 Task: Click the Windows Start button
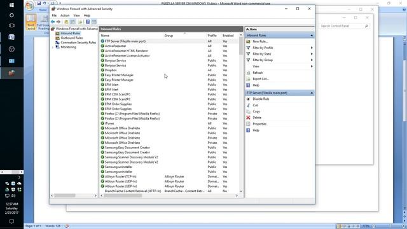point(11,5)
